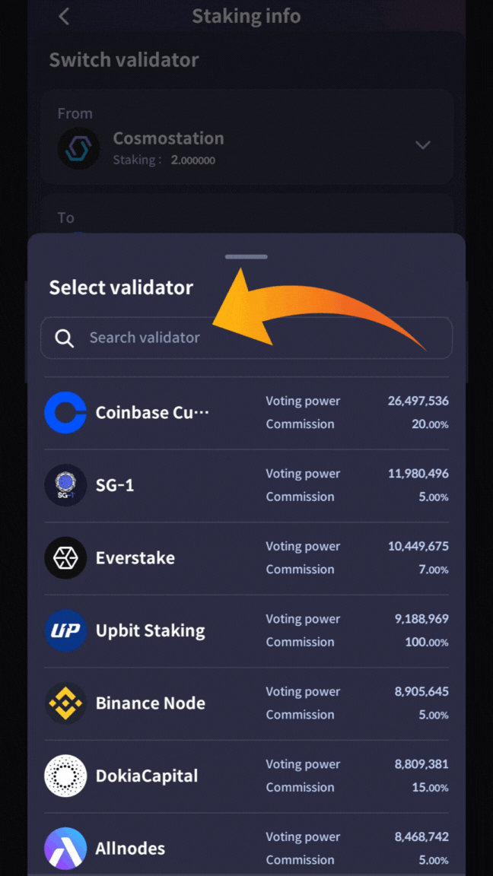493x876 pixels.
Task: Select Everstake validator name
Action: [135, 558]
